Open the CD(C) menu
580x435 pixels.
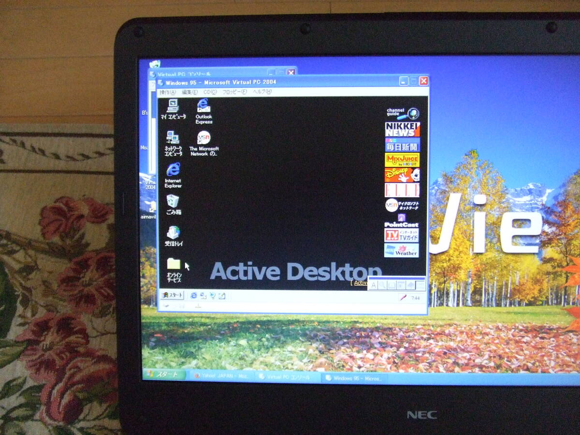(x=210, y=92)
